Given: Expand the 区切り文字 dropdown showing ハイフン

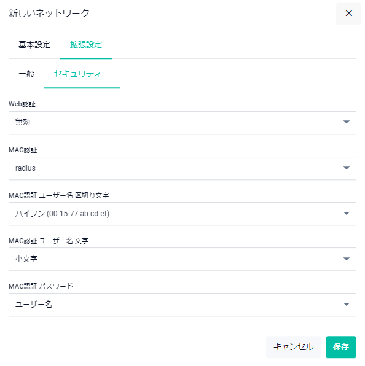Looking at the screenshot, I should [182, 214].
